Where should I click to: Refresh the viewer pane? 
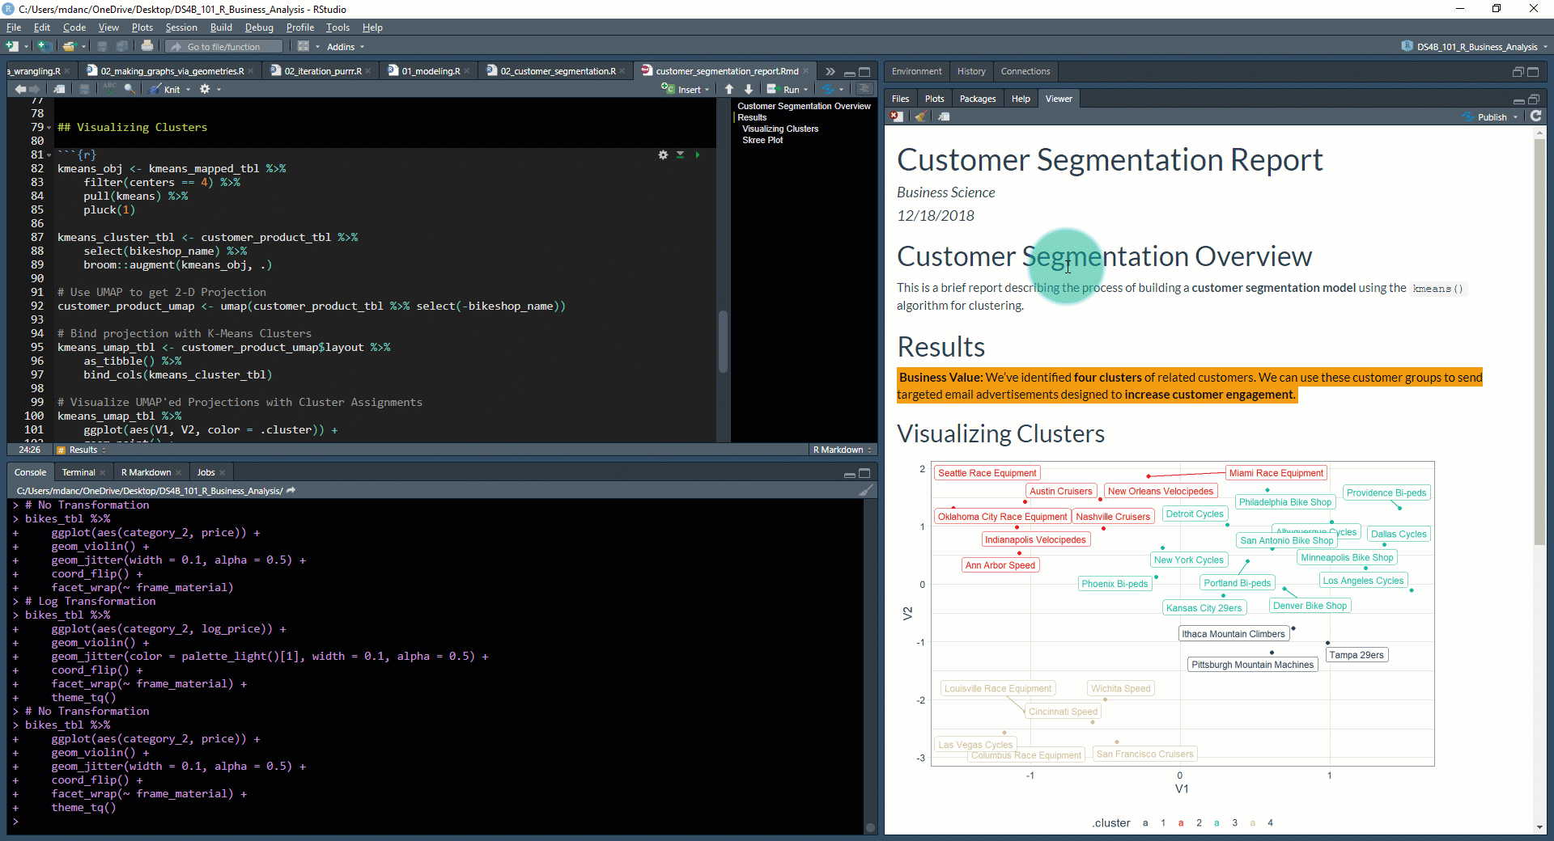(x=1535, y=116)
